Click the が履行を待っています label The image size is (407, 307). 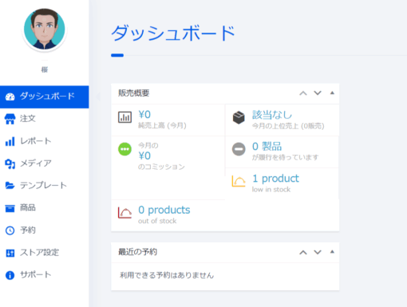[x=285, y=157]
